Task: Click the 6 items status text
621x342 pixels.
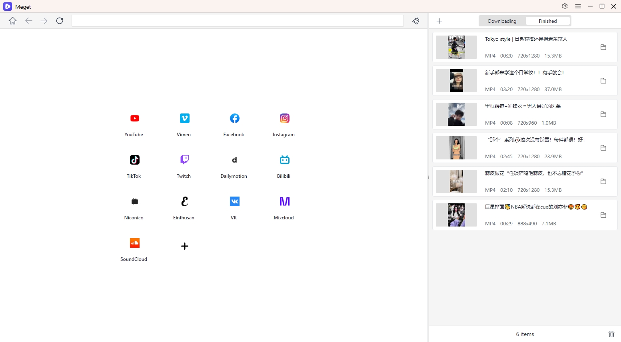Action: [525, 334]
